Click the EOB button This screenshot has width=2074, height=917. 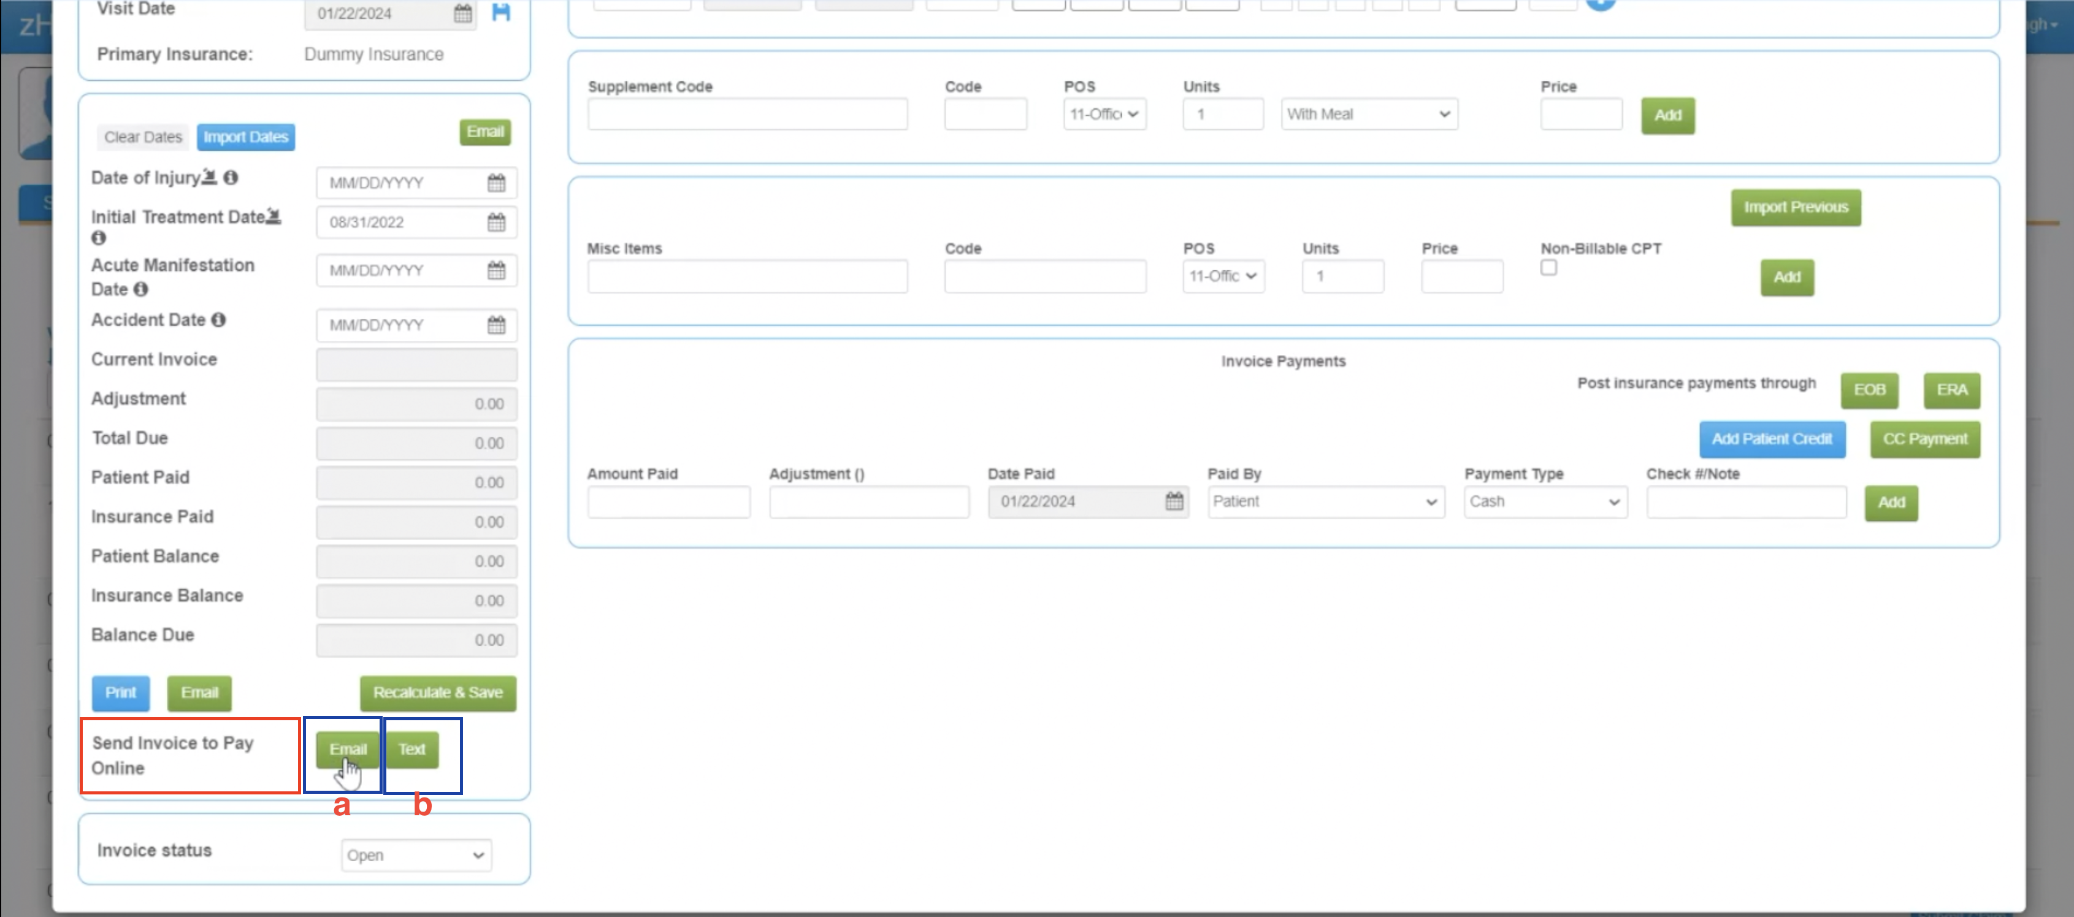[x=1869, y=390]
